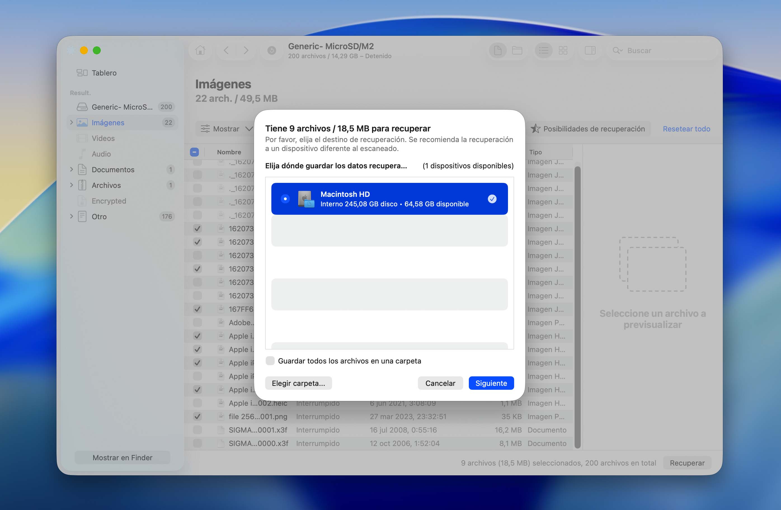This screenshot has height=510, width=781.
Task: Click the checkmark on Macintosh HD row
Action: click(492, 199)
